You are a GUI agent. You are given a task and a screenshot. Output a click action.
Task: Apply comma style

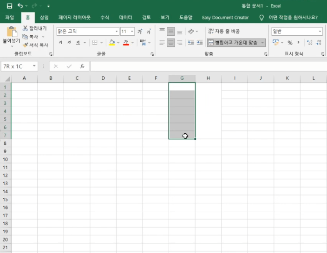(299, 43)
